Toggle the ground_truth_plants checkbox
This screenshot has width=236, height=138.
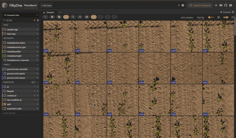pos(5,73)
